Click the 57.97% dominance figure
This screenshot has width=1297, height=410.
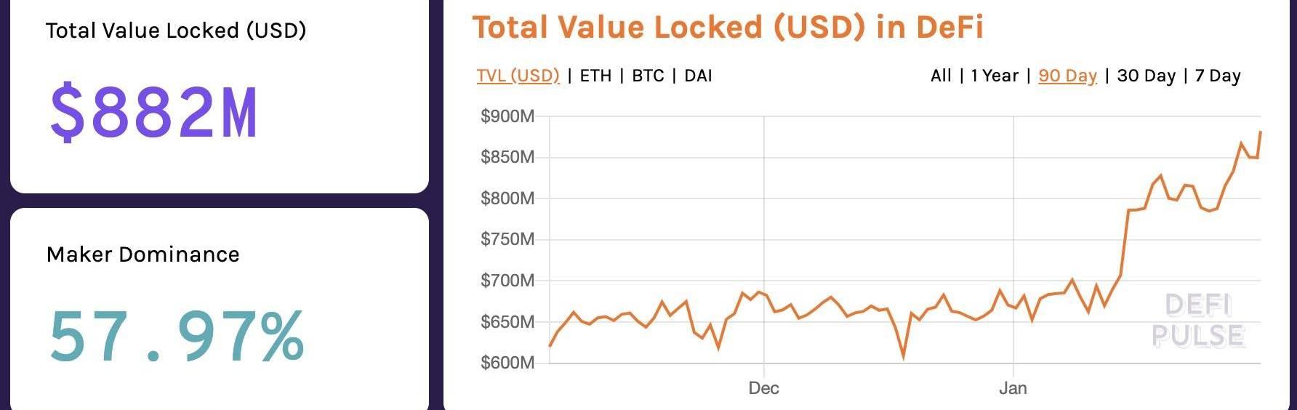pyautogui.click(x=177, y=336)
